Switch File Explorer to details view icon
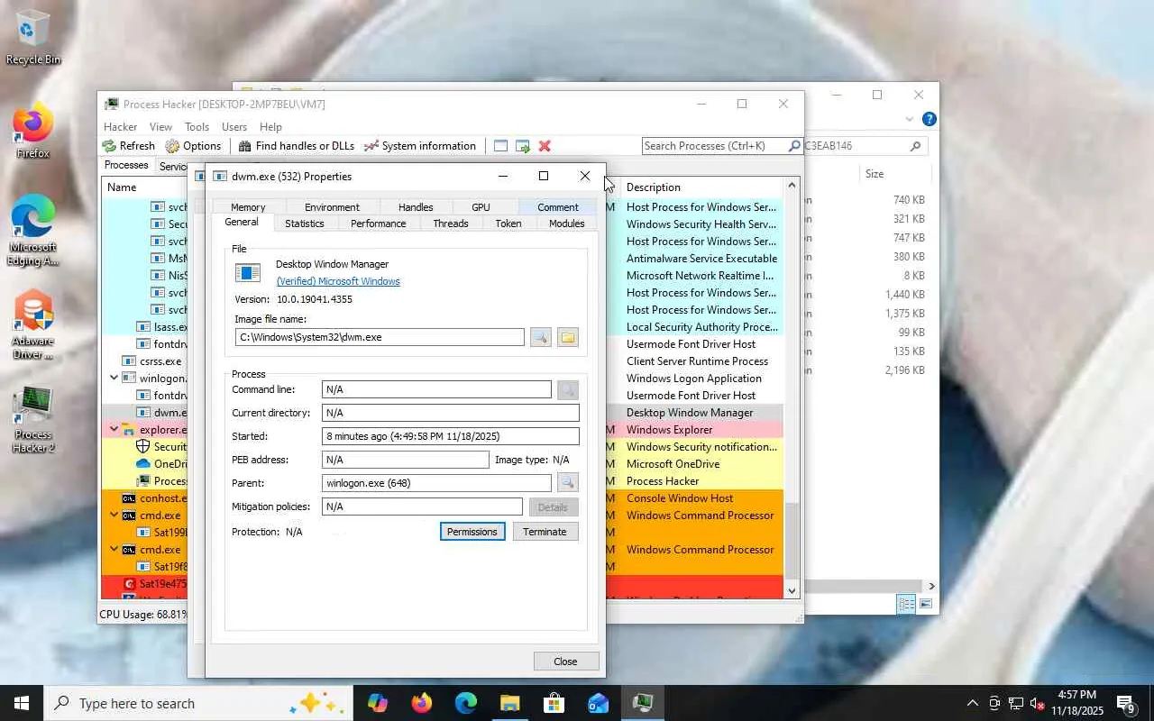This screenshot has height=721, width=1154. click(906, 604)
